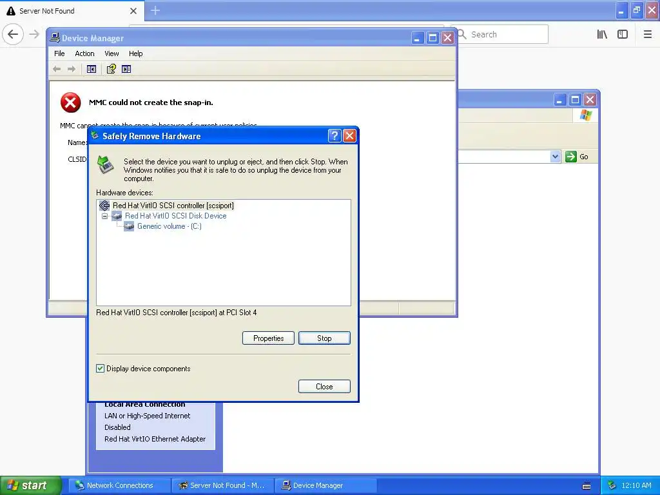Close Safely Remove Hardware with title bar X
The width and height of the screenshot is (660, 495).
(349, 135)
